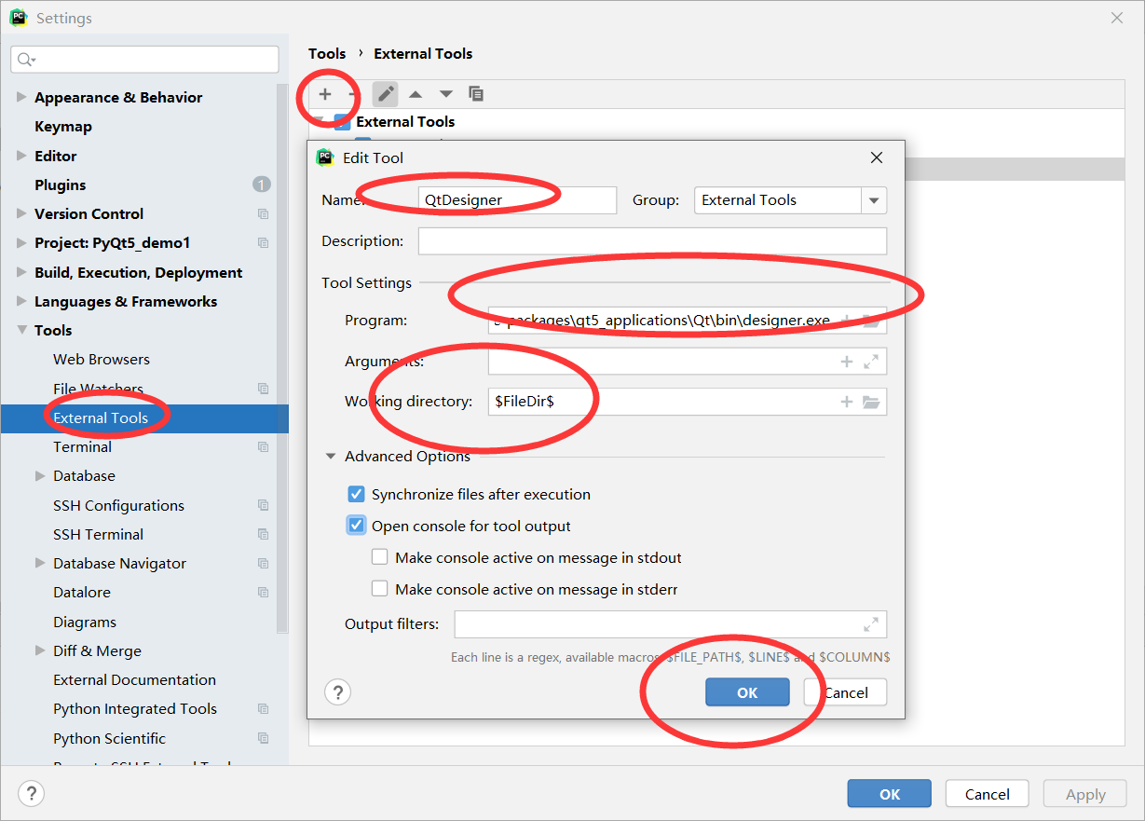
Task: Insert a macro into the Arguments field
Action: pyautogui.click(x=847, y=362)
